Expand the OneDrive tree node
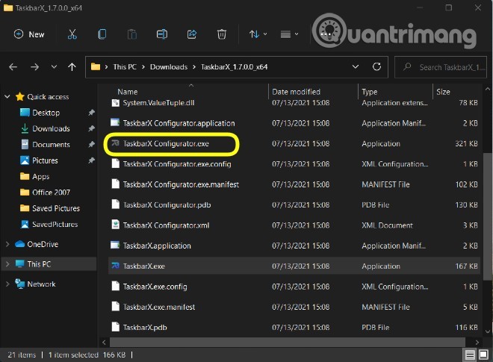This screenshot has width=493, height=362. click(x=8, y=244)
